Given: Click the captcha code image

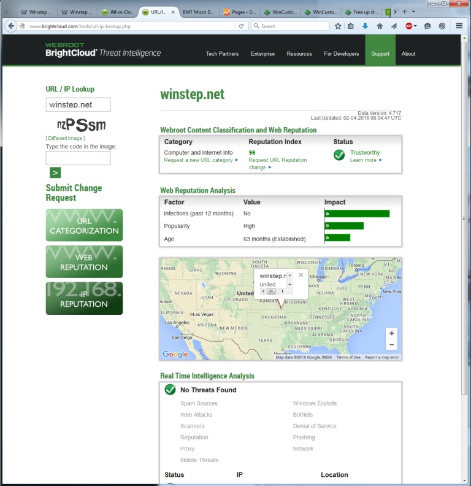Looking at the screenshot, I should pos(82,125).
